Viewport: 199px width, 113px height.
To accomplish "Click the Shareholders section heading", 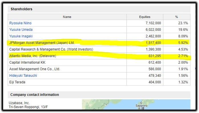I will click(x=21, y=9).
